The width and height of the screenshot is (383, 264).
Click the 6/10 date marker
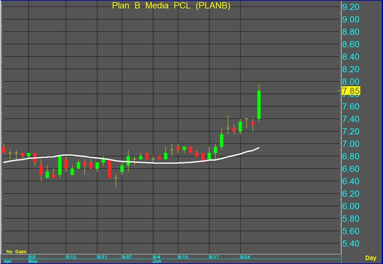point(183,257)
